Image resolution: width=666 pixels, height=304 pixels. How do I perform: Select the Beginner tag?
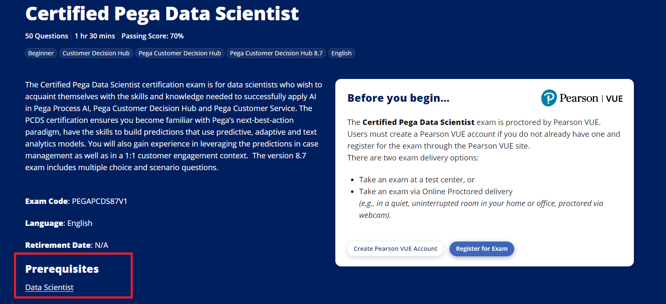click(41, 53)
